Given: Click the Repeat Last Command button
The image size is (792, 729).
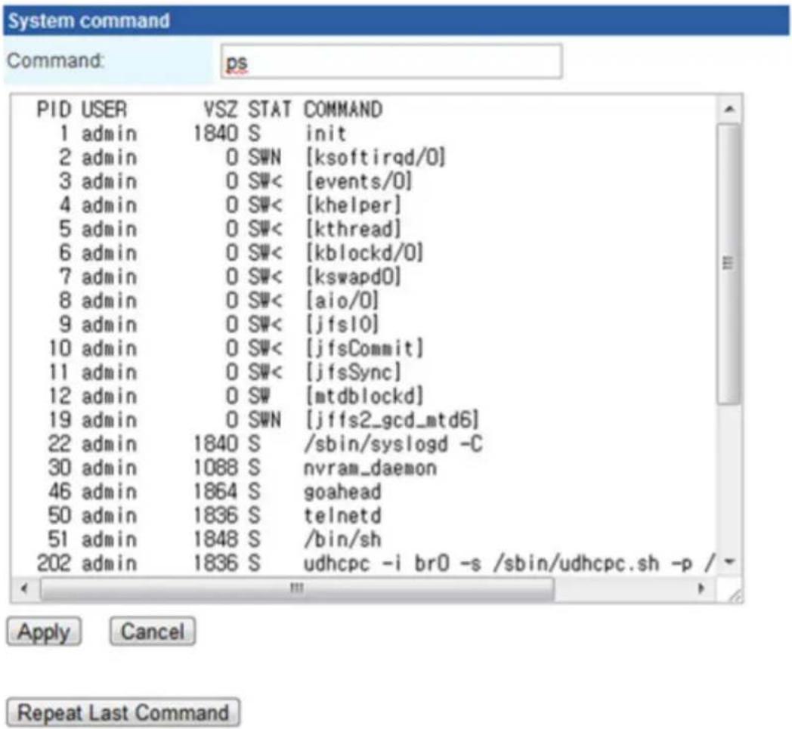Looking at the screenshot, I should [123, 712].
